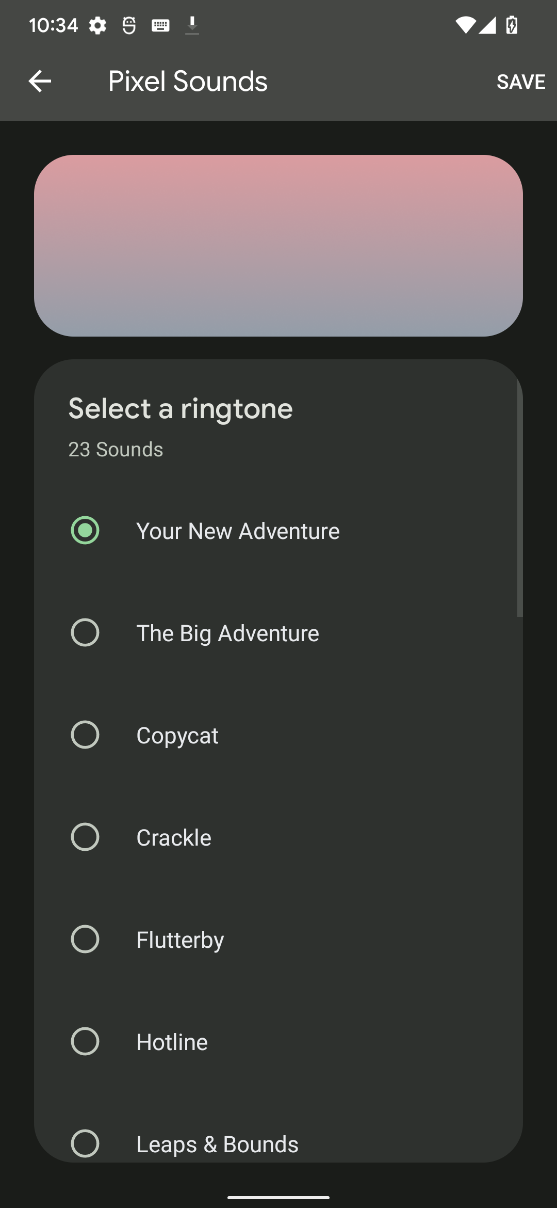Select The Big Adventure radio button
Viewport: 557px width, 1208px height.
click(x=85, y=632)
